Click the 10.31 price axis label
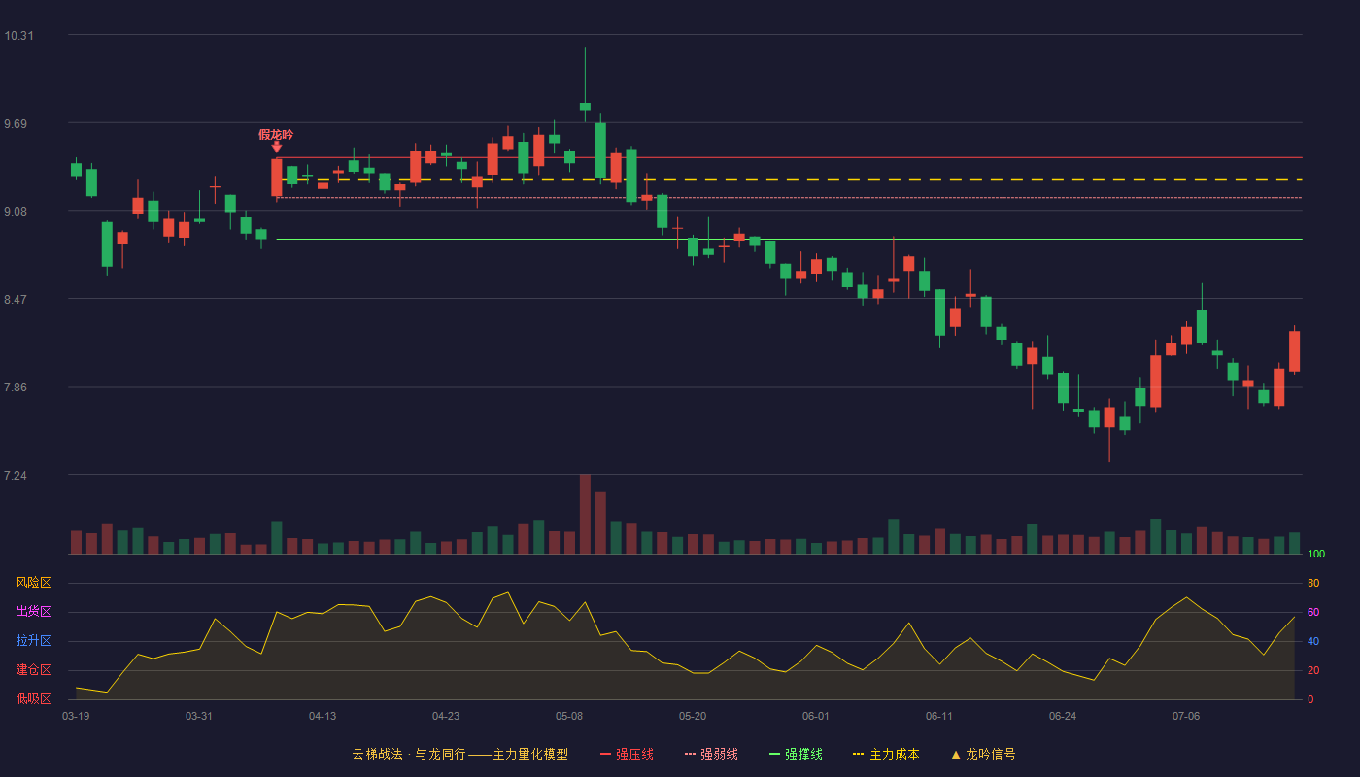1360x777 pixels. coord(18,36)
